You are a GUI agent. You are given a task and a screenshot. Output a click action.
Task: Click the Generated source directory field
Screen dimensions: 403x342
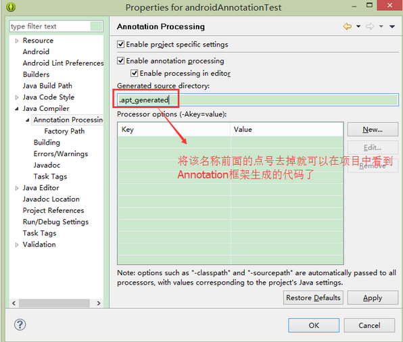(x=258, y=100)
